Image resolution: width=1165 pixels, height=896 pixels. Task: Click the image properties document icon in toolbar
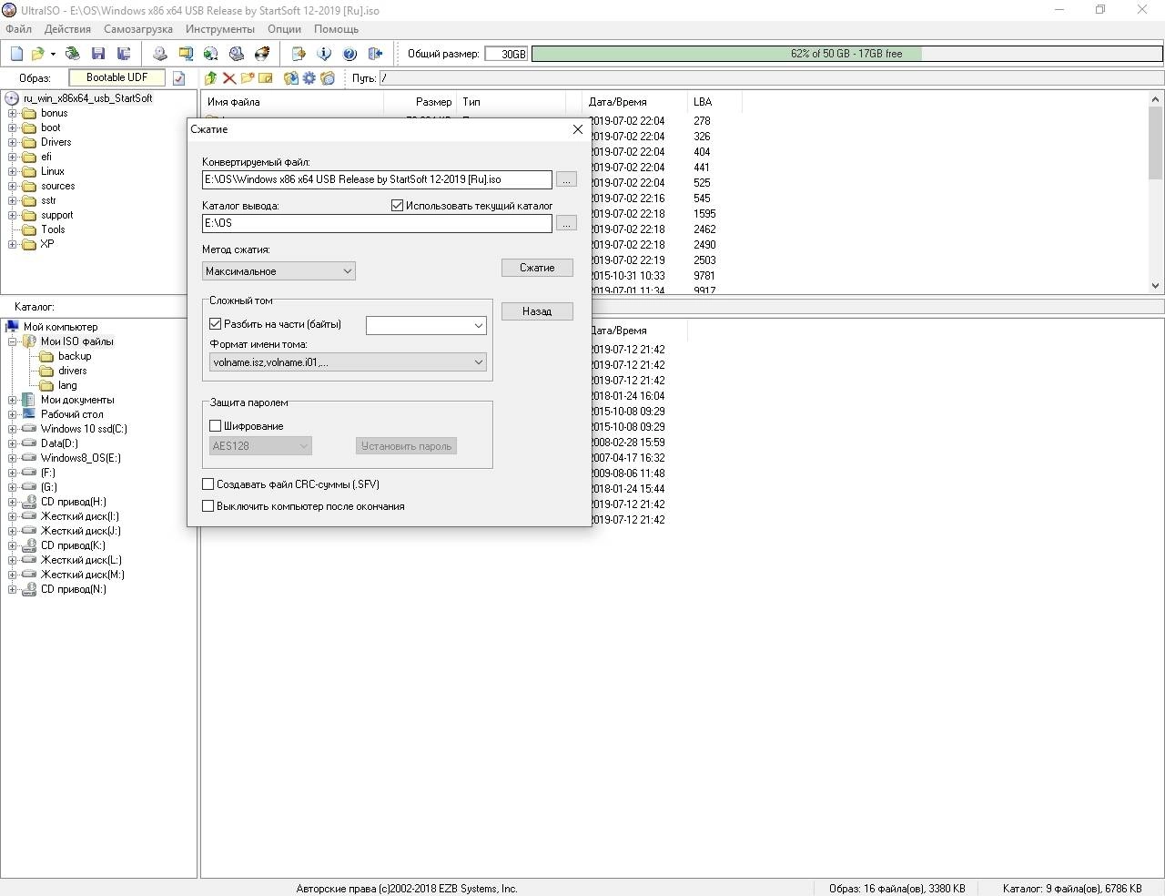tap(299, 54)
